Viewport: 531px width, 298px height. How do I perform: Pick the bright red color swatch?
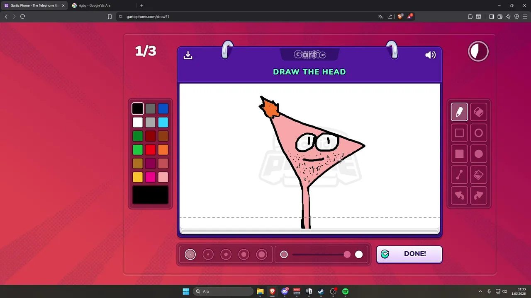[x=150, y=150]
